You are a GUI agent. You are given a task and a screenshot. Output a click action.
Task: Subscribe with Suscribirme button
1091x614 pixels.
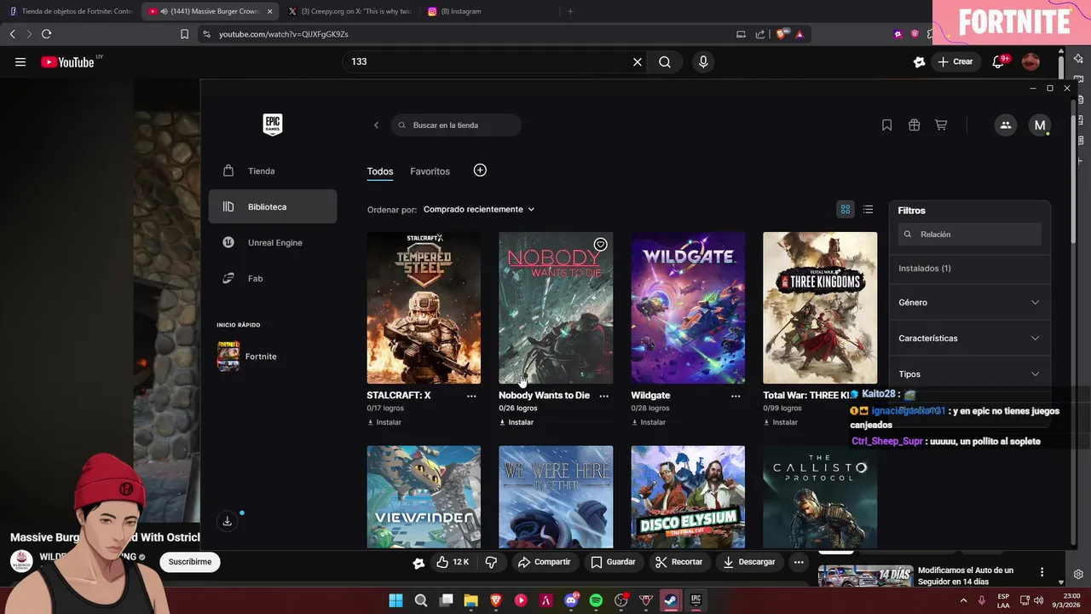coord(190,562)
